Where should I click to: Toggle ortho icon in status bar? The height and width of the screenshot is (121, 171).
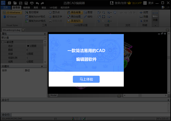[x=81, y=118]
